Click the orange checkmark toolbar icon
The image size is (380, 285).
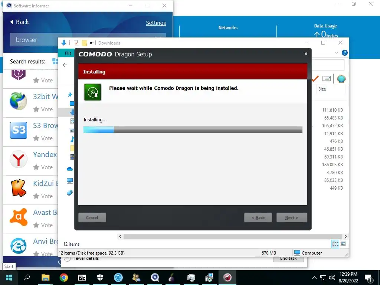tap(315, 79)
